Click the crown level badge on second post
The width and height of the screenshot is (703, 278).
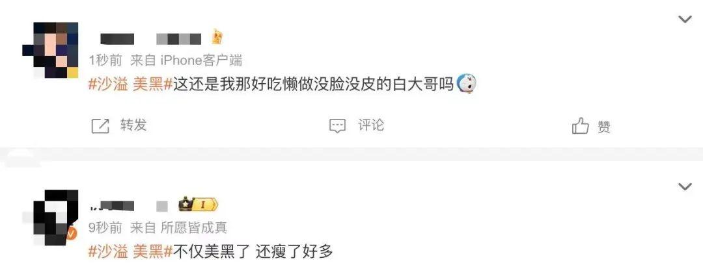point(198,205)
